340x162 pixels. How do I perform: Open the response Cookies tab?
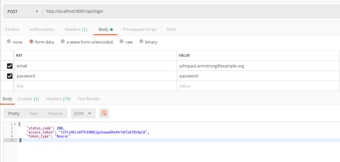28,99
